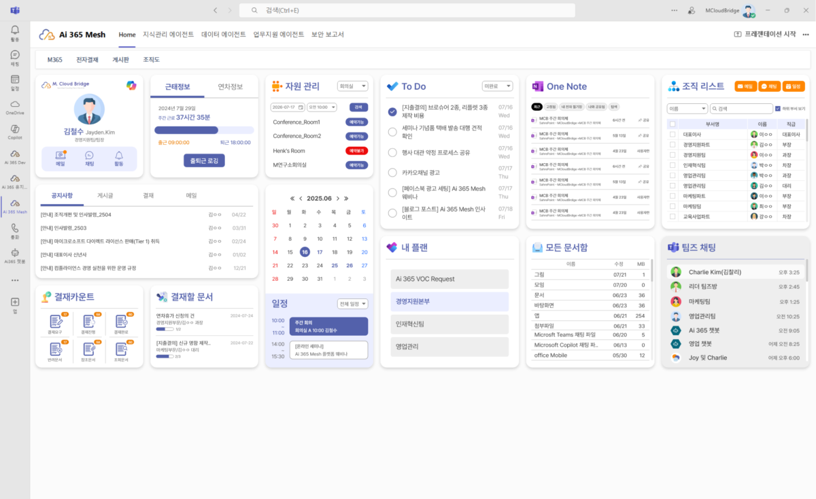Switch to 지식관리 에이전트 tab
Screen dimensions: 816x499
click(168, 35)
